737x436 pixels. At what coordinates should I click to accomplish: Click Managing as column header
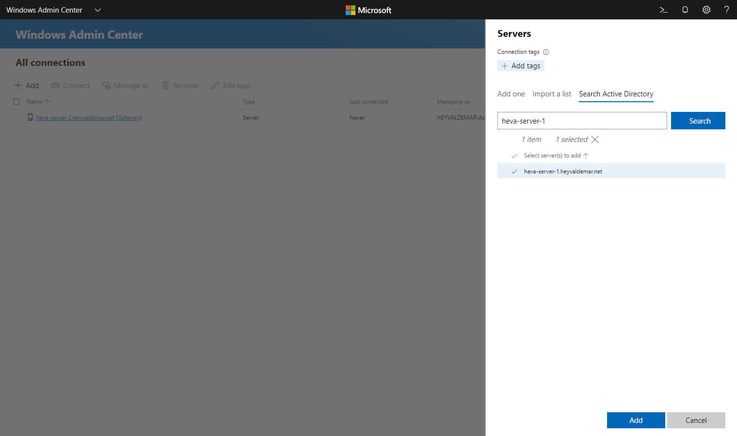coord(453,102)
